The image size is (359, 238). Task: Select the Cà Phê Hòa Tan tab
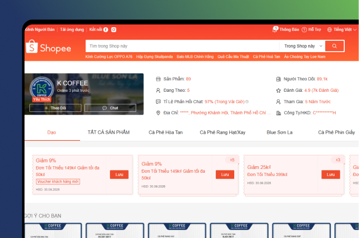coord(166,133)
